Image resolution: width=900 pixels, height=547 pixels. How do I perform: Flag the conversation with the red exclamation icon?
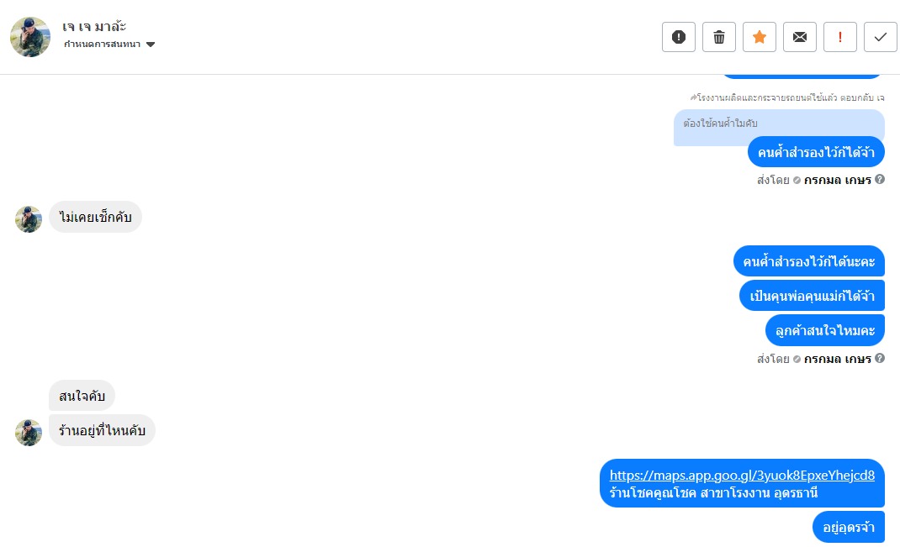[839, 37]
